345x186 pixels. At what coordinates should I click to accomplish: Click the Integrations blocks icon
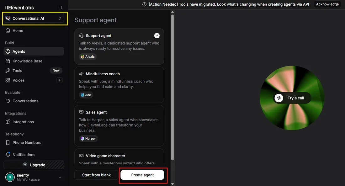[x=8, y=122]
